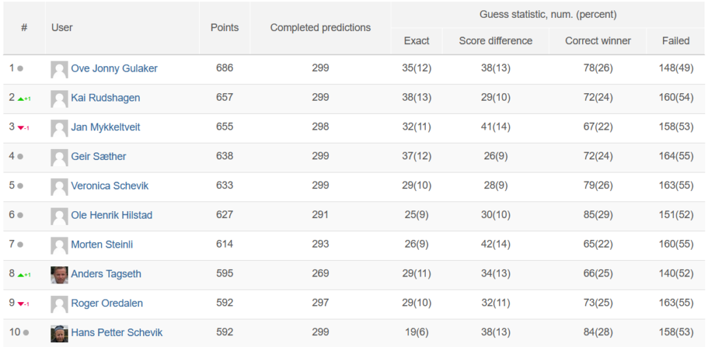Click the green up arrow at rank 2
Viewport: 708px width, 347px height.
click(20, 99)
